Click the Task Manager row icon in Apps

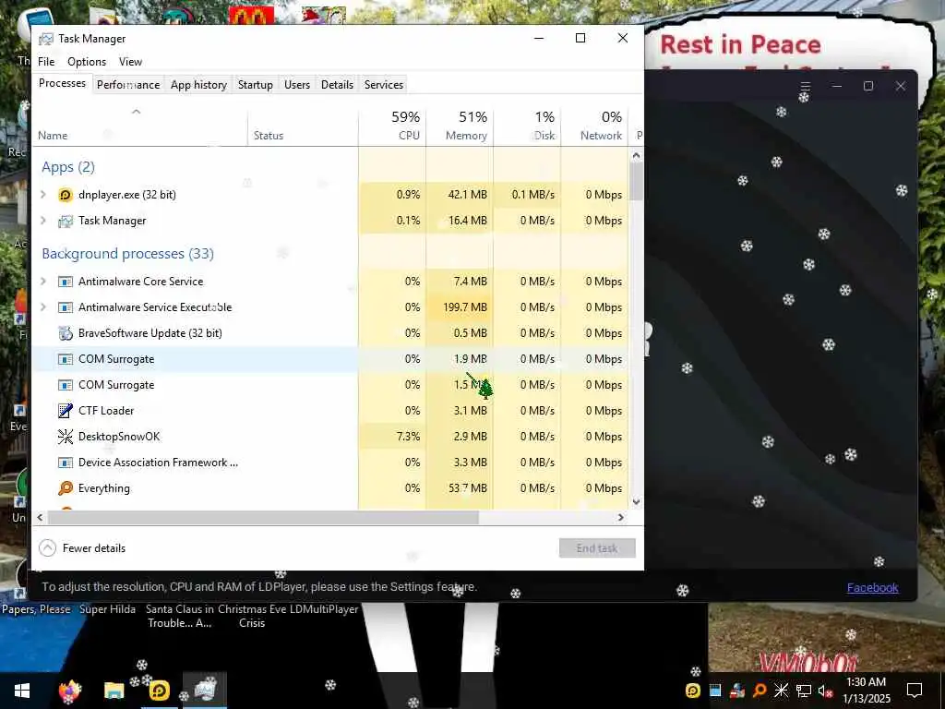click(x=66, y=221)
